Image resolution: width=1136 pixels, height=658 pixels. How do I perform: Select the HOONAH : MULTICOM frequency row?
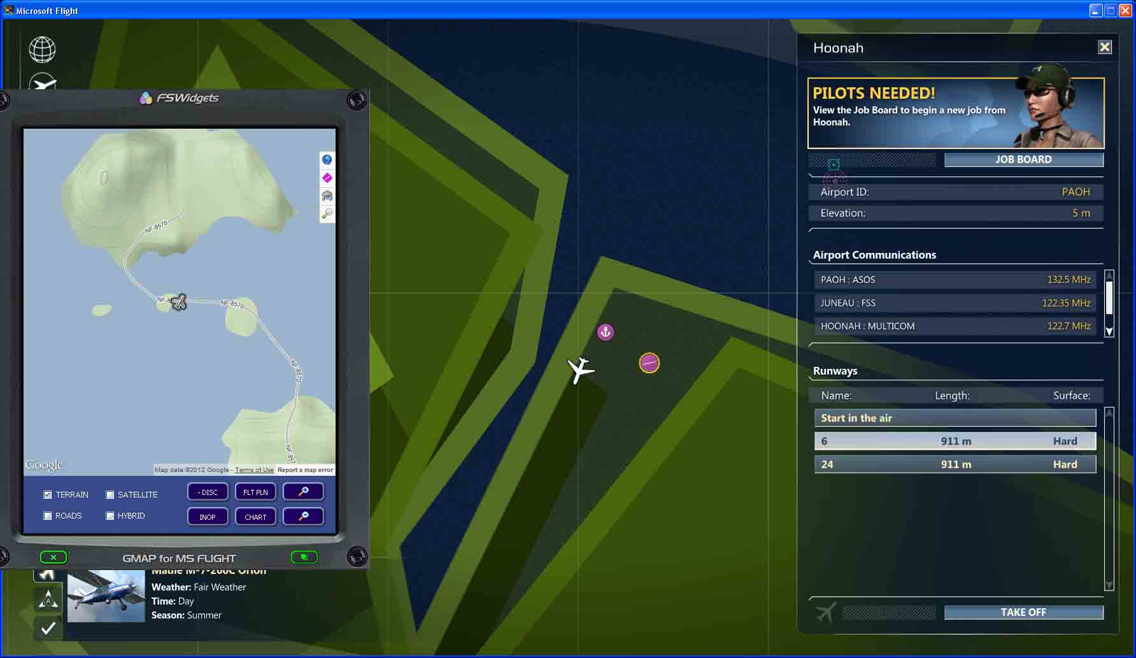[x=955, y=326]
